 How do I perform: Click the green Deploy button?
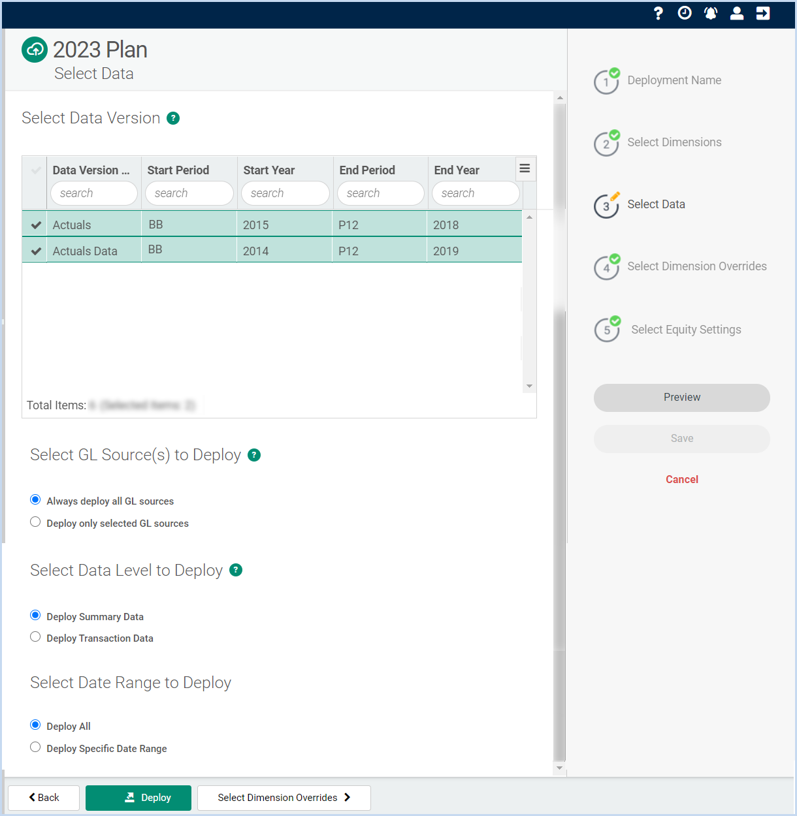click(x=138, y=798)
